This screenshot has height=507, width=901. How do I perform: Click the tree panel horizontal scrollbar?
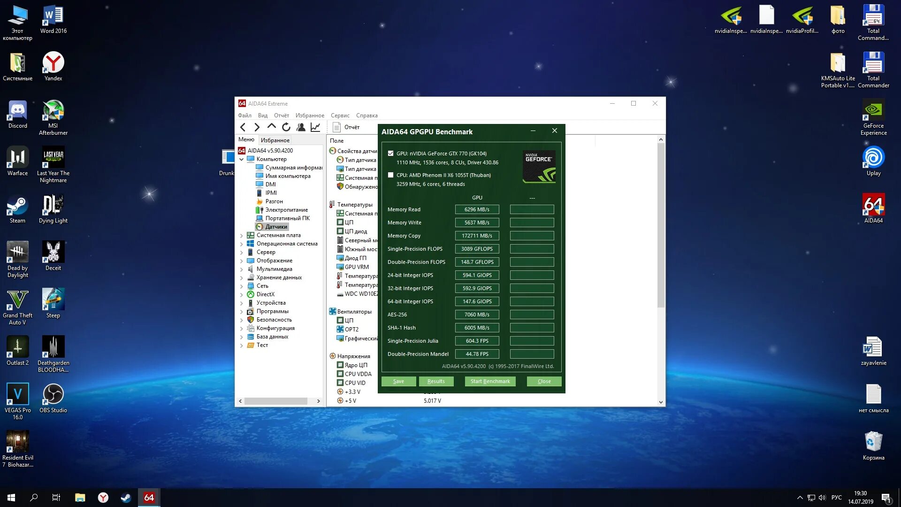[x=276, y=401]
